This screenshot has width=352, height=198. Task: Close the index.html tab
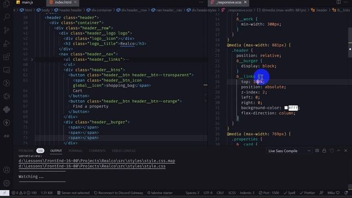pyautogui.click(x=75, y=2)
